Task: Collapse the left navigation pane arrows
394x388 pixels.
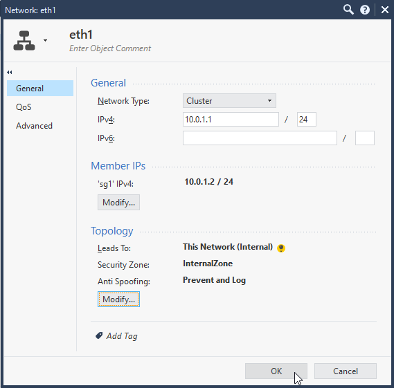Action: [10, 73]
